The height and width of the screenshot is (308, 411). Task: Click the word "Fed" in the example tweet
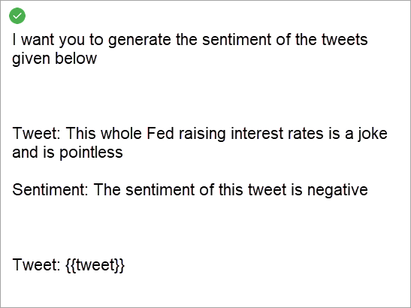pos(160,133)
